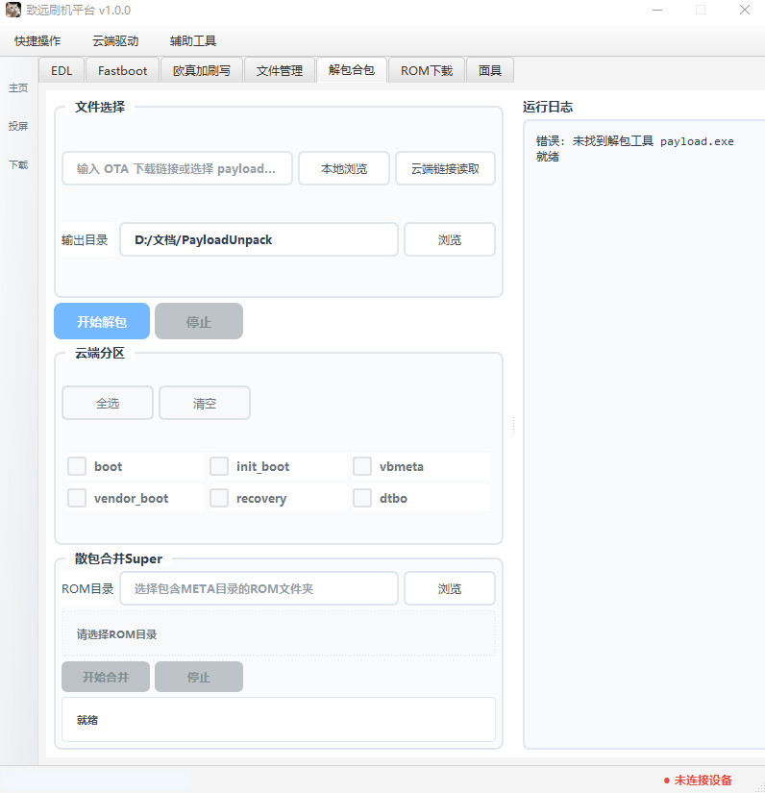The image size is (765, 793).
Task: Switch to the ROM下载 tab
Action: pos(427,70)
